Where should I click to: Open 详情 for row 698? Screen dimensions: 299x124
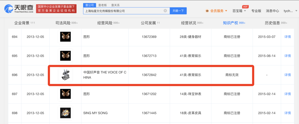(x=288, y=113)
